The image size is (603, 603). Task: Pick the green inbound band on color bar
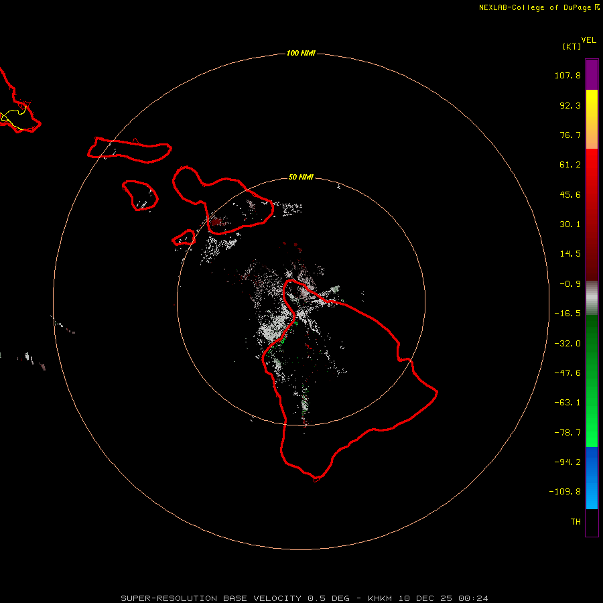[x=592, y=381]
